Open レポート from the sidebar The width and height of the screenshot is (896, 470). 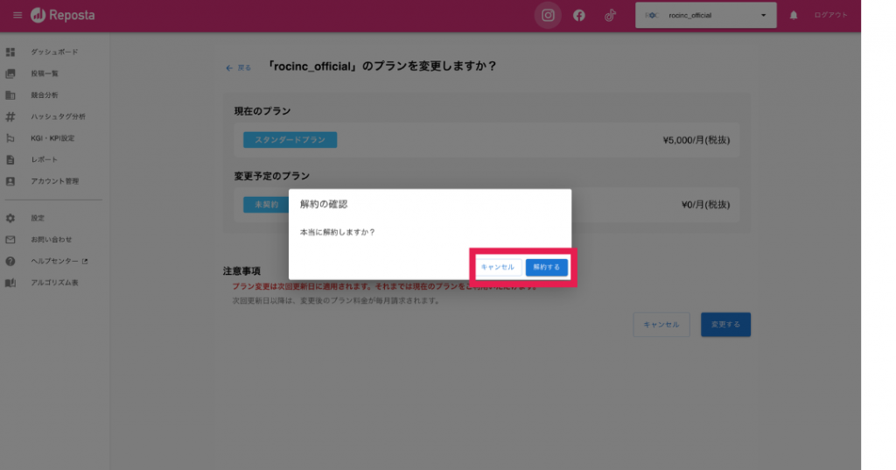[44, 159]
